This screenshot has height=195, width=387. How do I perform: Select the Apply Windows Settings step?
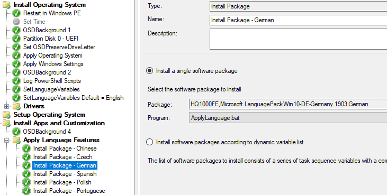[x=53, y=64]
